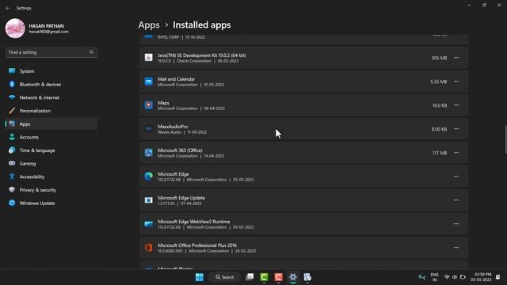Click the taskbar Search box
Screen dimensions: 507x285
point(225,277)
